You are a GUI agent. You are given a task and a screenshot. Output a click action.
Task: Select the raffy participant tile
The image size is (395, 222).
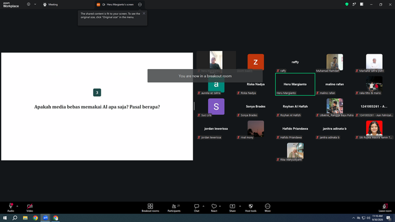295,62
